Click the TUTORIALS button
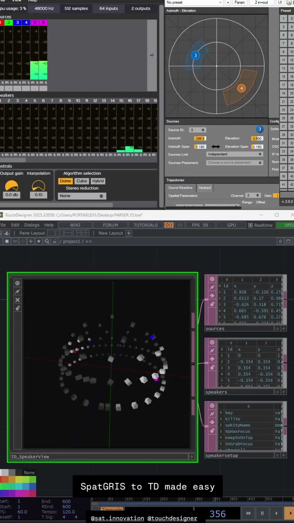The width and height of the screenshot is (294, 523). (145, 225)
